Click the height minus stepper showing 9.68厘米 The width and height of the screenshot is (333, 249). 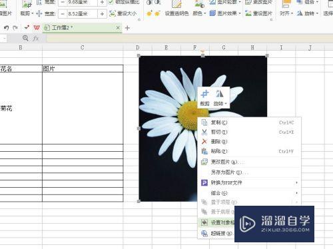[x=63, y=2]
